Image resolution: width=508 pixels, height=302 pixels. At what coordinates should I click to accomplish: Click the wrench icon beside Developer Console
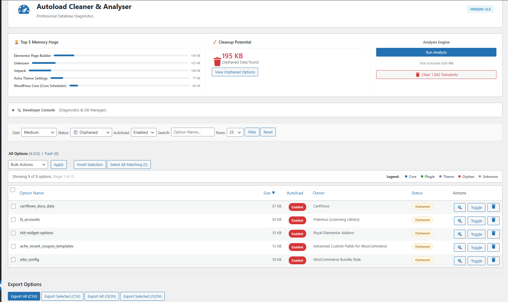click(x=19, y=110)
